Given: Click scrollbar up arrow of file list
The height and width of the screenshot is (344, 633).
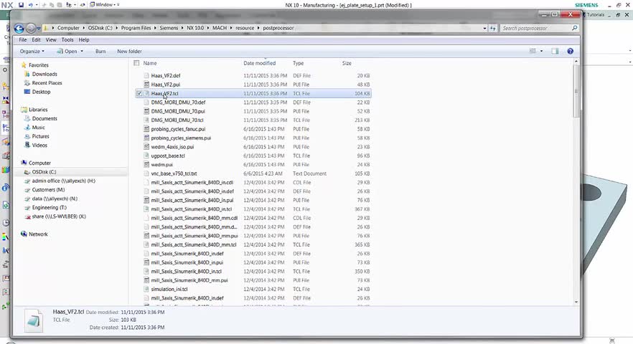Looking at the screenshot, I should coord(576,62).
